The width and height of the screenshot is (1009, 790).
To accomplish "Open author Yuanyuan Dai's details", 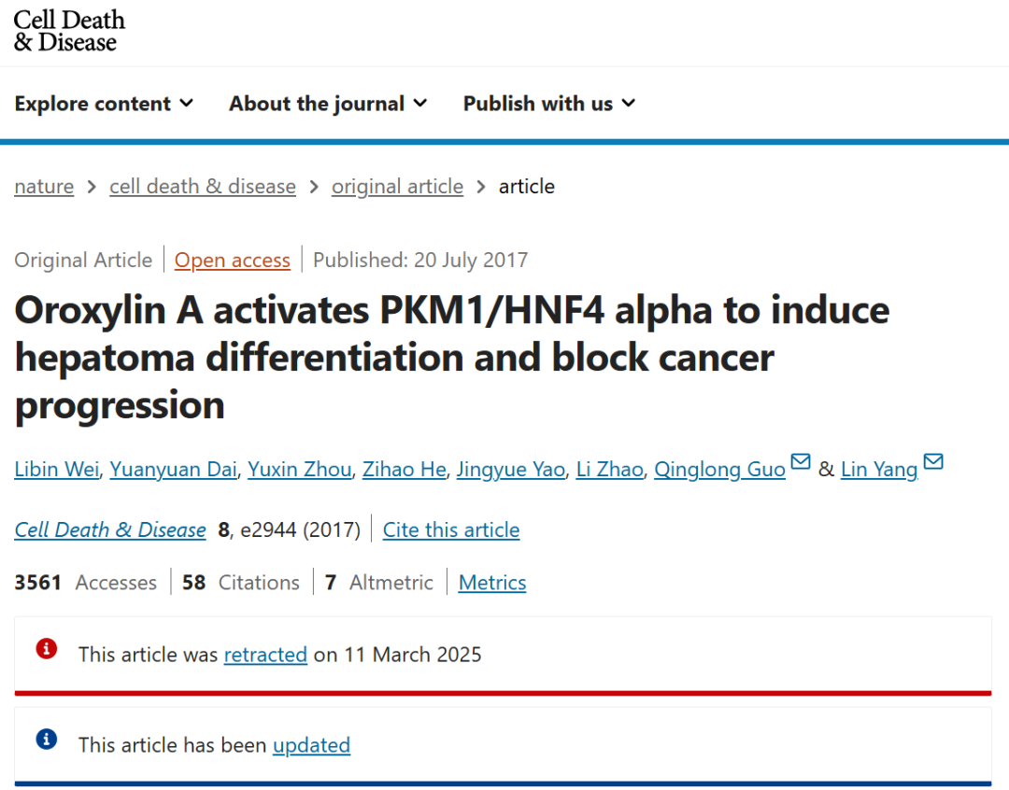I will coord(173,469).
